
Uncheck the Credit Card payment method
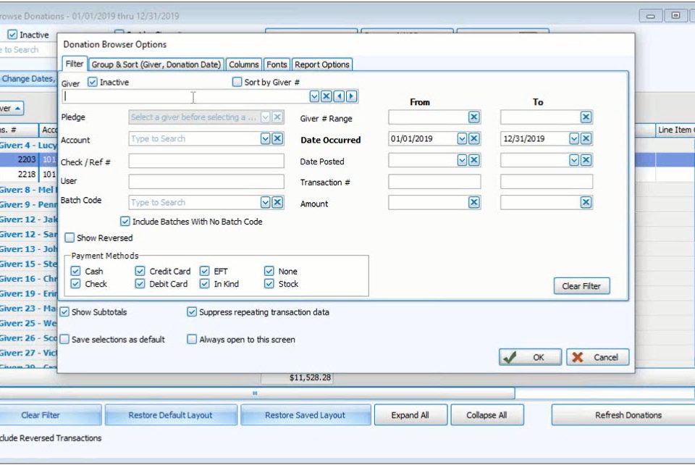click(140, 271)
